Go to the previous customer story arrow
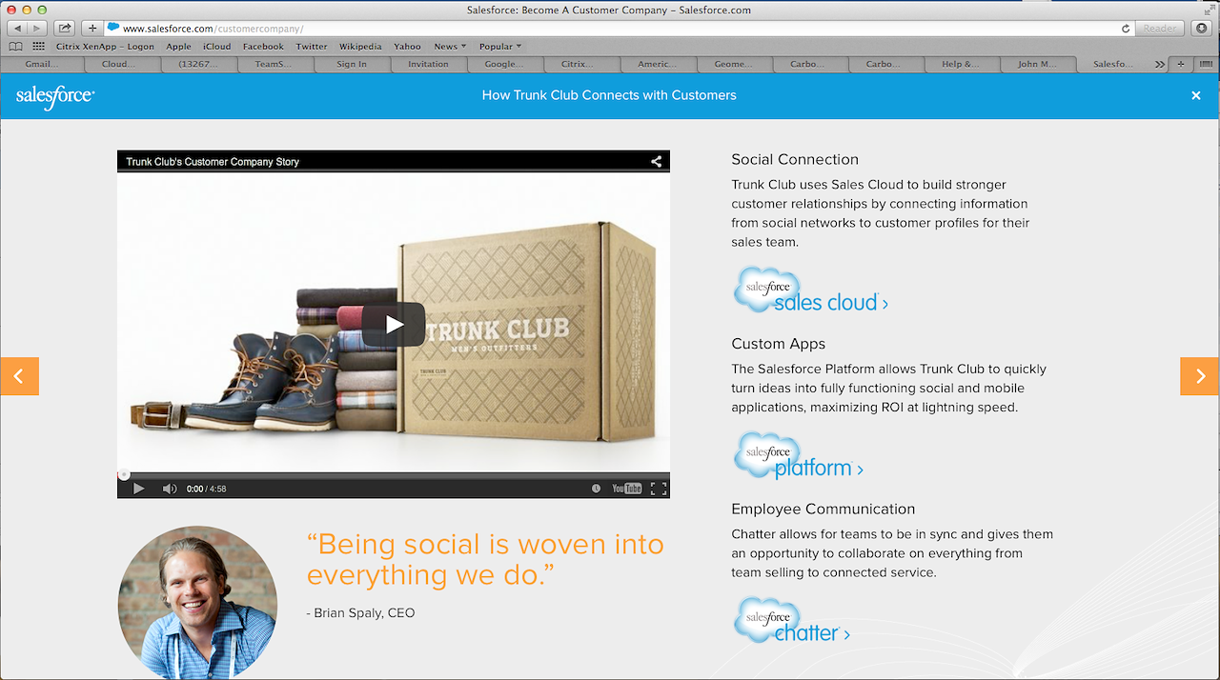1220x680 pixels. (19, 376)
